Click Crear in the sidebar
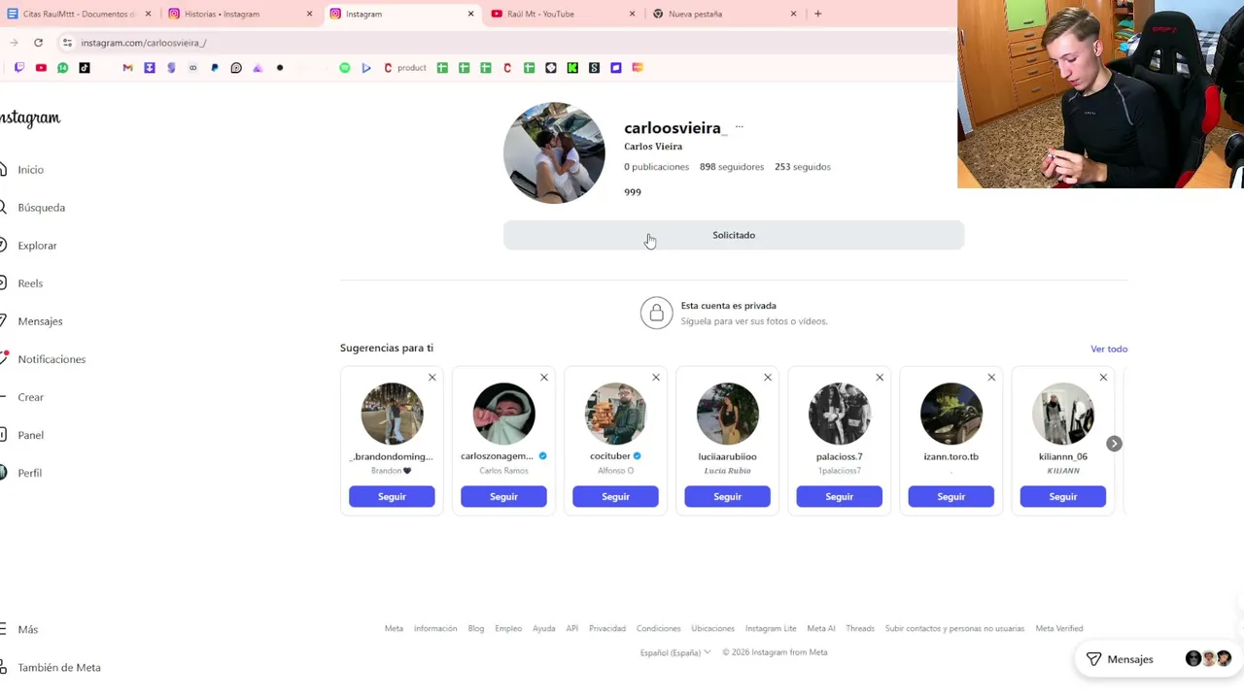Viewport: 1244px width, 699px height. [x=21, y=397]
